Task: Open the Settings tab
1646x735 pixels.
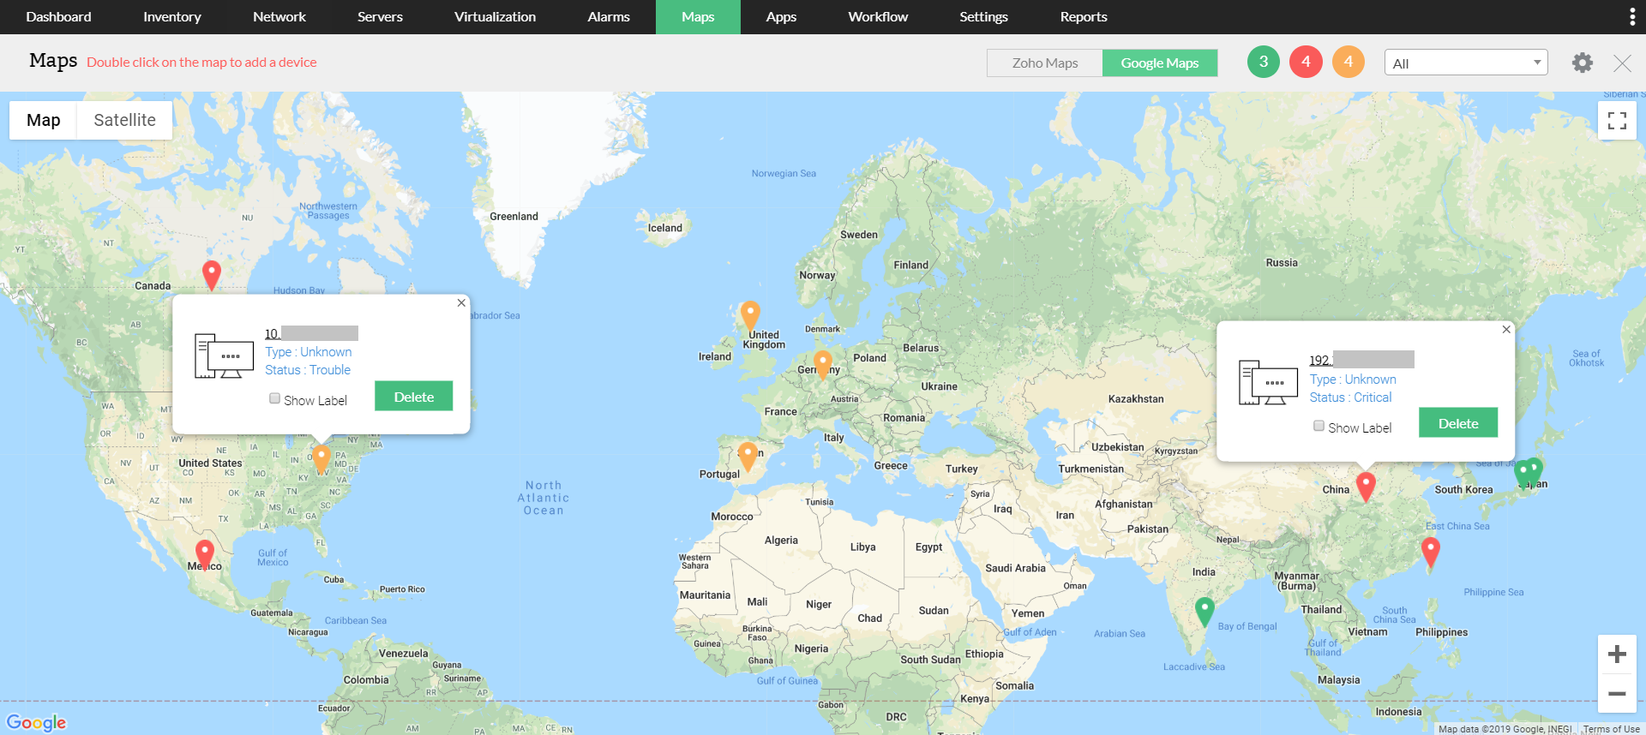Action: tap(983, 17)
